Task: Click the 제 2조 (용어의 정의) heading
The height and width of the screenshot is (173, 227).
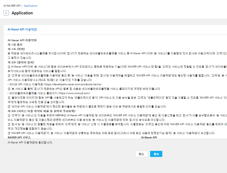Action: (21, 62)
